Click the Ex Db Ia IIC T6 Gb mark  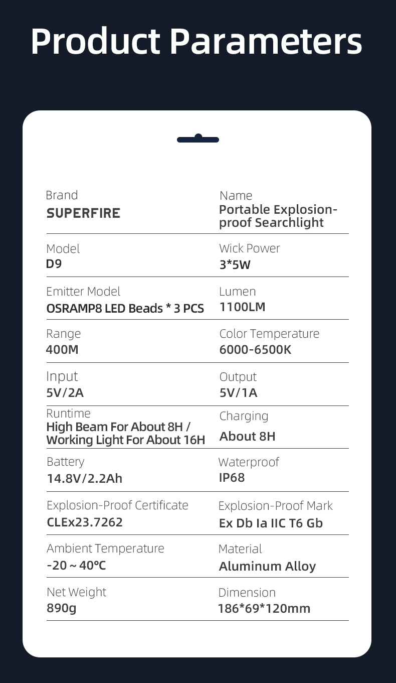(271, 523)
